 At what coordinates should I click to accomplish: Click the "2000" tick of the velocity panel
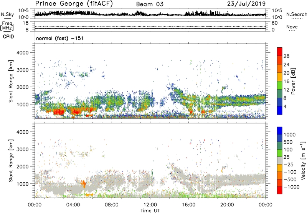coord(22,166)
